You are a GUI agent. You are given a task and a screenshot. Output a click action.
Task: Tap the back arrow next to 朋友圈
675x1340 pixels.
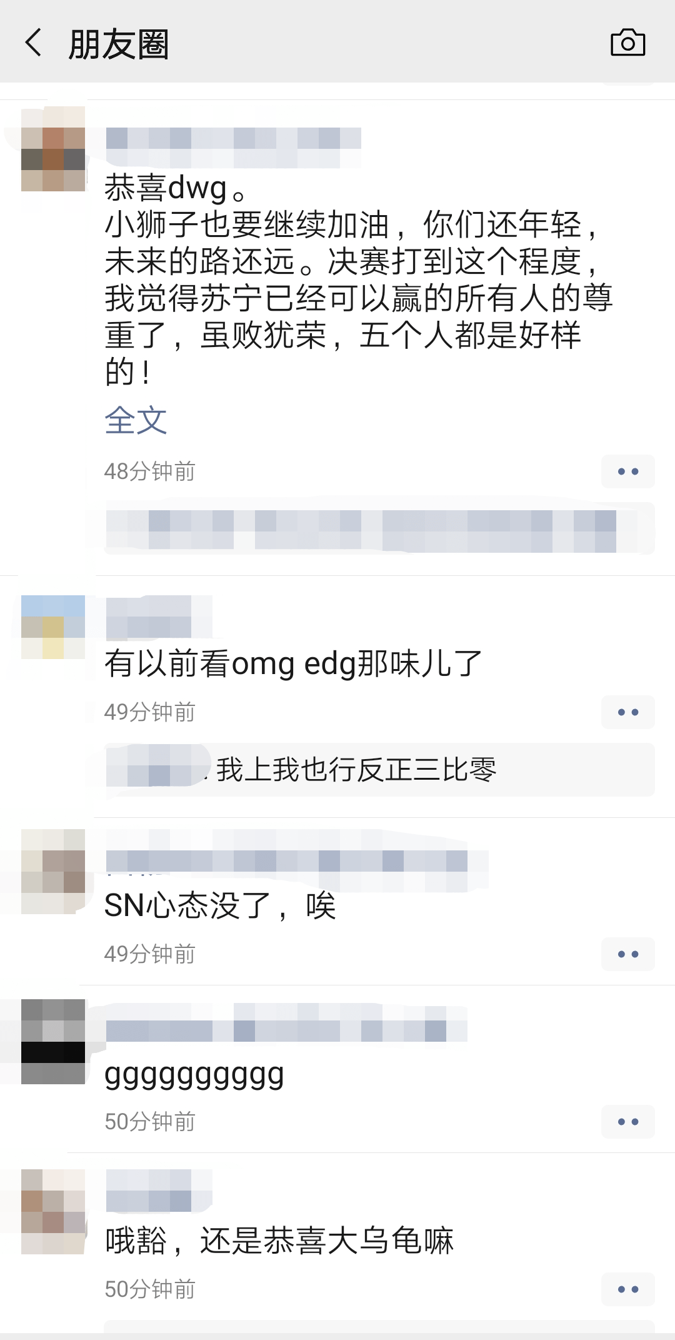pos(34,43)
